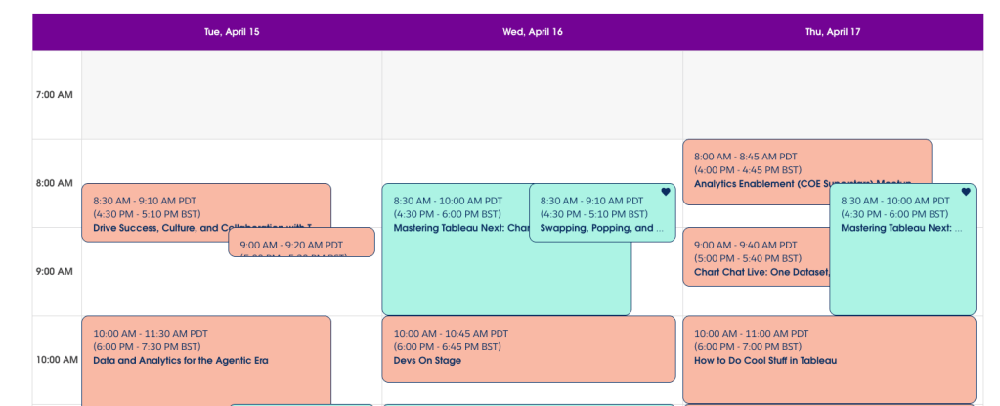Click empty 7:00 AM slot on Wednesday

pos(532,95)
